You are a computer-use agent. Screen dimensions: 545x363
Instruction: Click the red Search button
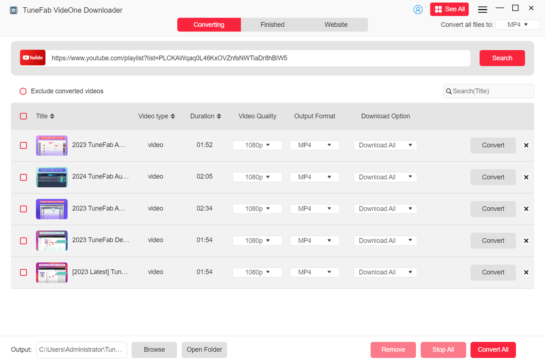(x=502, y=58)
